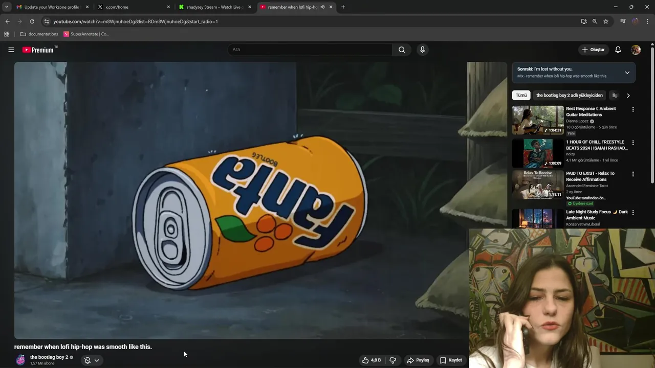This screenshot has height=368, width=655.
Task: Click install/cast icon in address bar
Action: (583, 21)
